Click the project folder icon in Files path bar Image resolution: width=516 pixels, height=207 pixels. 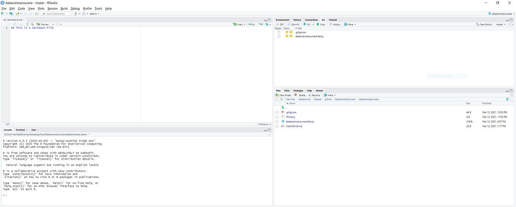508,99
